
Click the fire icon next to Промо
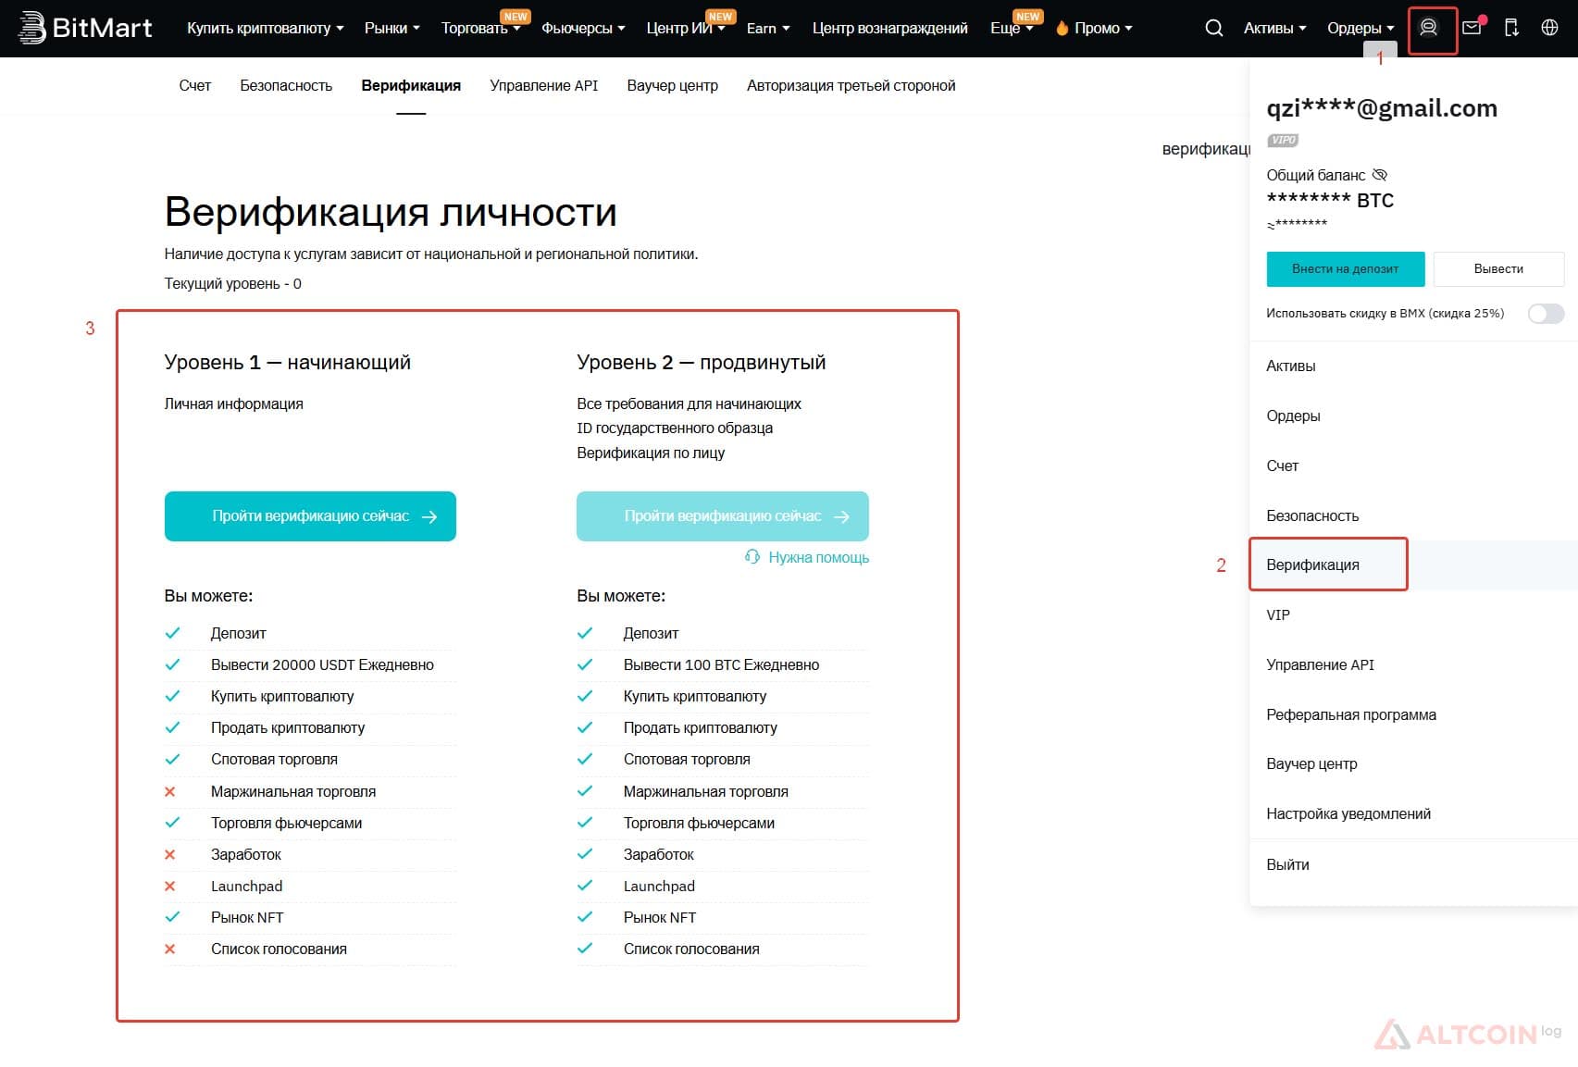(1062, 29)
